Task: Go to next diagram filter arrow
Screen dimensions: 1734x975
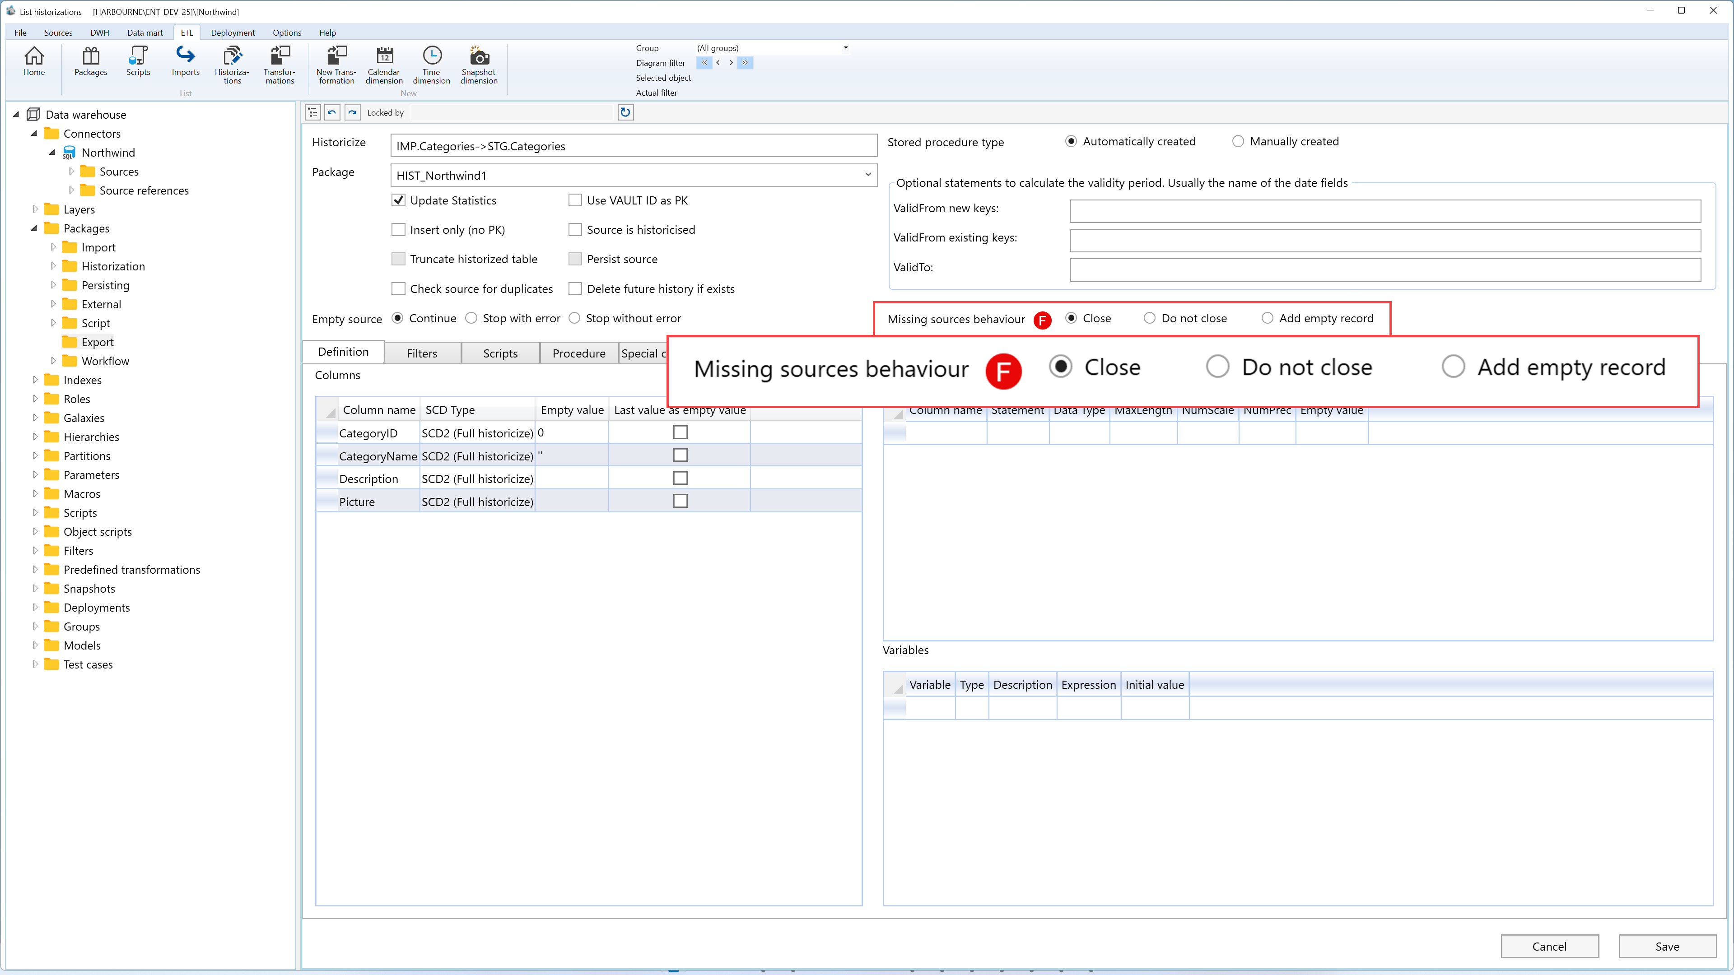Action: (x=731, y=63)
